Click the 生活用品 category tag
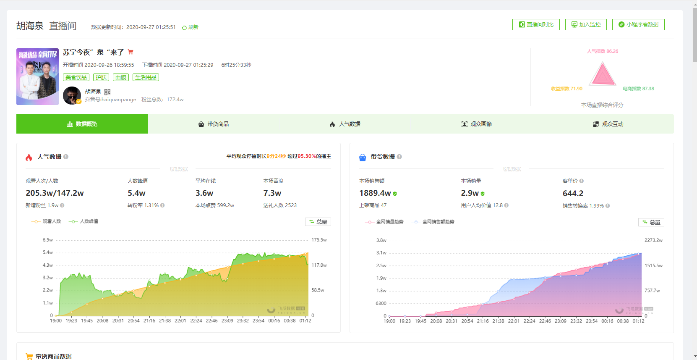This screenshot has height=360, width=697. (146, 77)
